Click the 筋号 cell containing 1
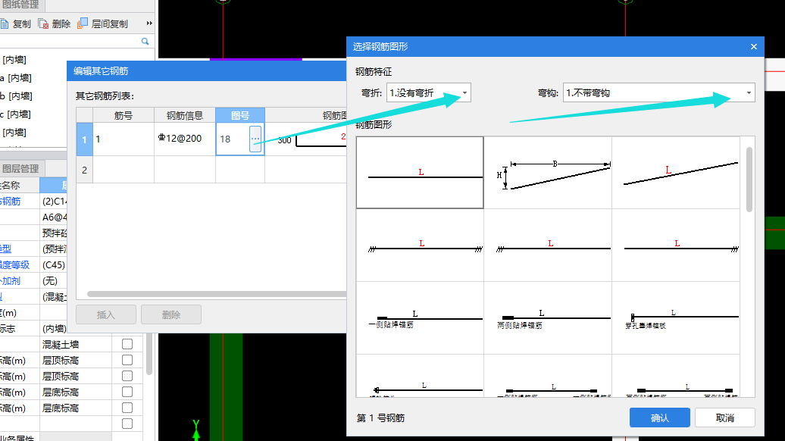The image size is (785, 441). pyautogui.click(x=124, y=139)
